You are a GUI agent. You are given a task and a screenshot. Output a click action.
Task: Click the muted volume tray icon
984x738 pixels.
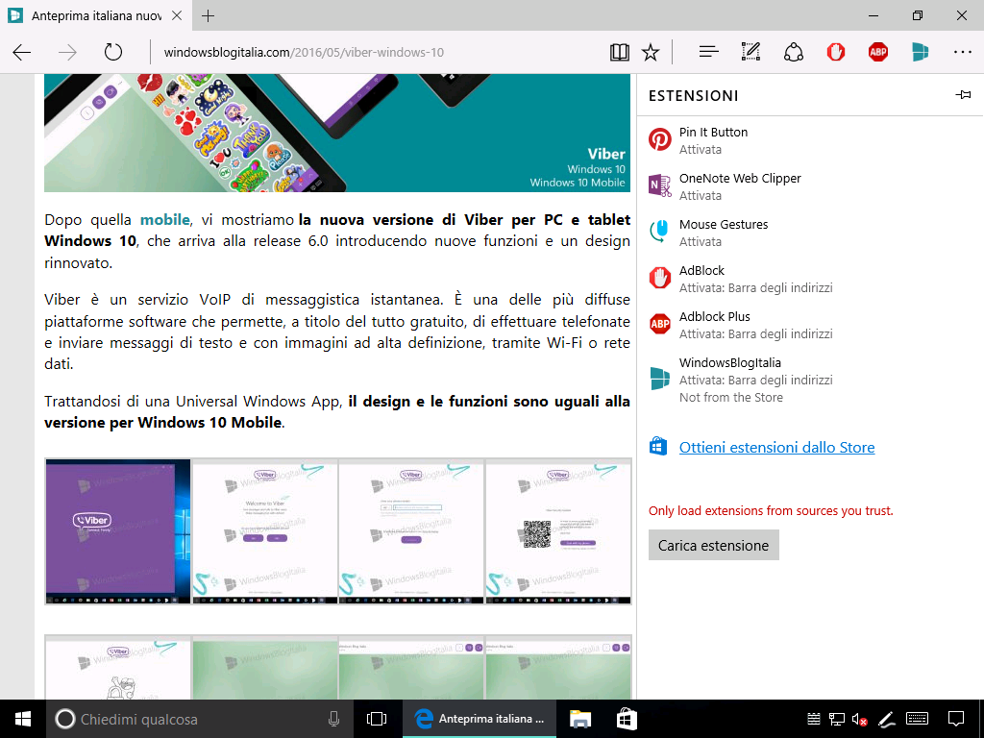[x=858, y=719]
